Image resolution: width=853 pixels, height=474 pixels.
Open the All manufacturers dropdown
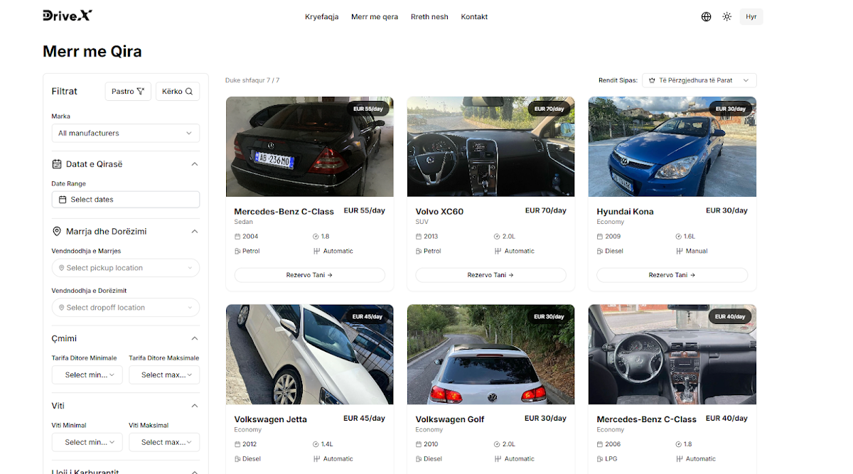(x=126, y=133)
